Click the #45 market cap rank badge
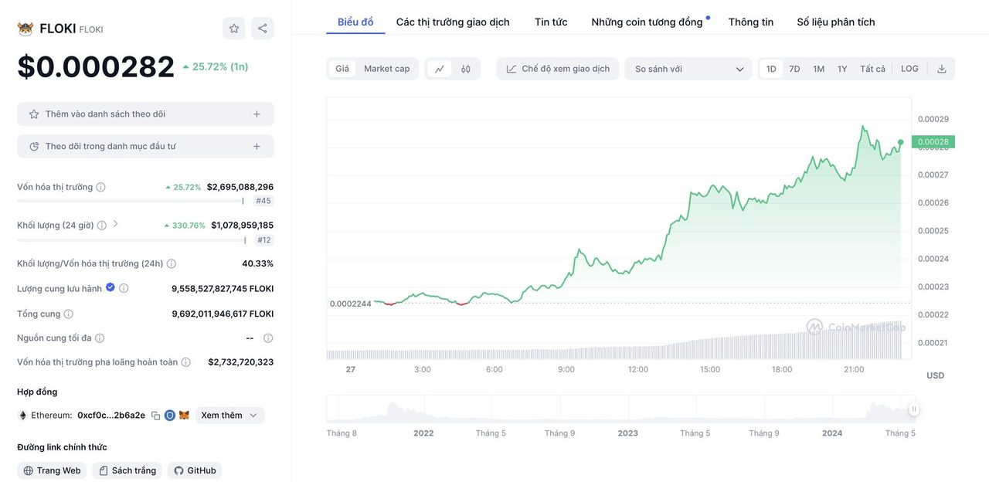The image size is (989, 482). pyautogui.click(x=263, y=201)
